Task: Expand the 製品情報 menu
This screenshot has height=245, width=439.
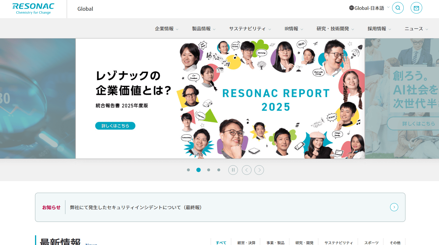Action: (x=204, y=29)
